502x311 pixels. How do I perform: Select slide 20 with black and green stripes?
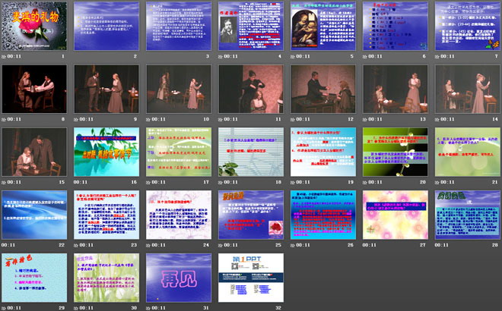click(x=396, y=152)
